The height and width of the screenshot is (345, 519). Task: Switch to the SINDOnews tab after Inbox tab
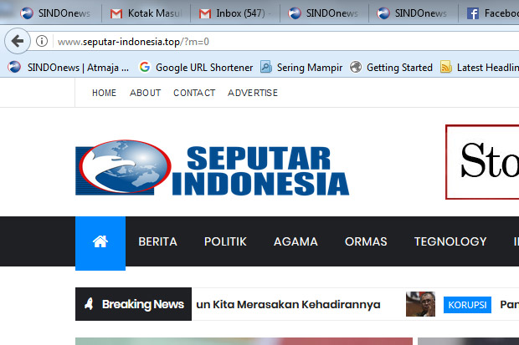coord(324,13)
